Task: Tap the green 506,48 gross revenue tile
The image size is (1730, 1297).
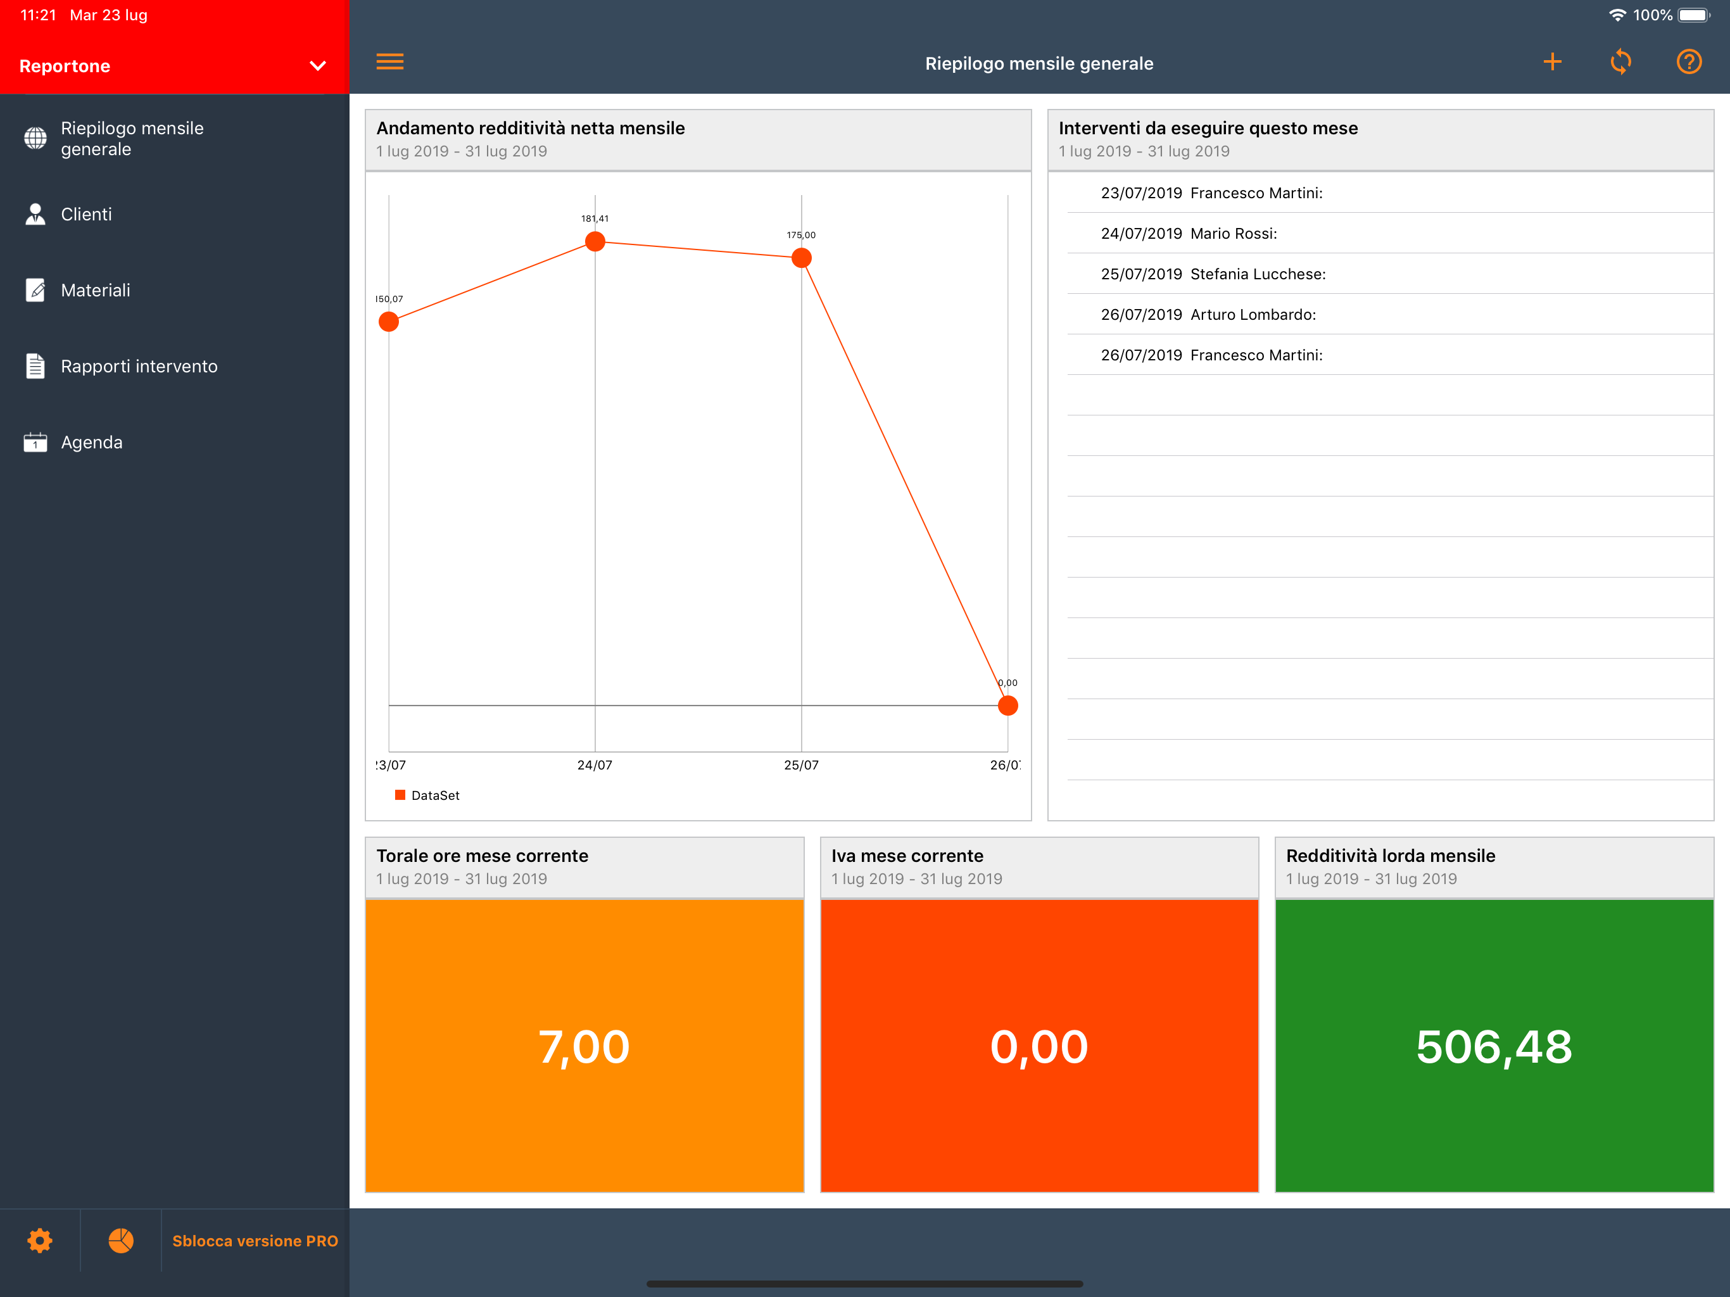Action: [1494, 1045]
